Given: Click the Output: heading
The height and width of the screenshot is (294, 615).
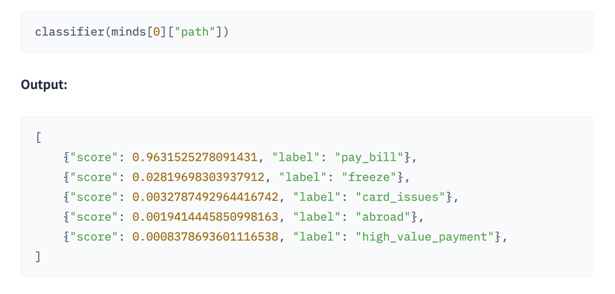Looking at the screenshot, I should point(44,85).
